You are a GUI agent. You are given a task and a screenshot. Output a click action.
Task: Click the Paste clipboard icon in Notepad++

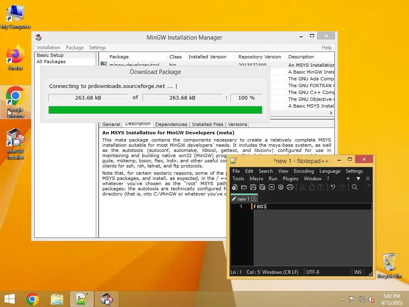pos(321,187)
